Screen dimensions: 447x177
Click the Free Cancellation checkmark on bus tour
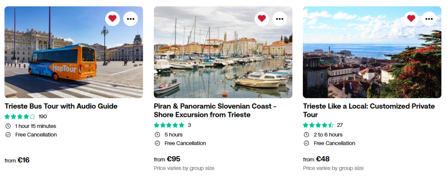(x=8, y=135)
